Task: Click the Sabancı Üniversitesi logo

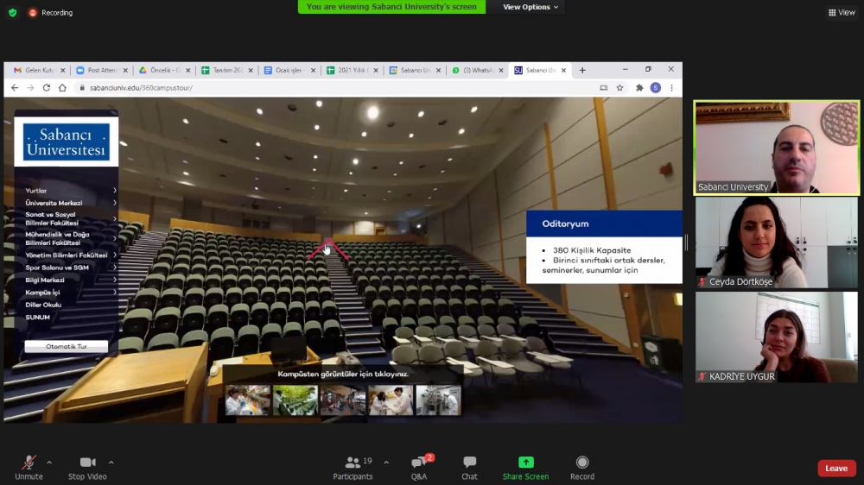Action: [x=67, y=142]
